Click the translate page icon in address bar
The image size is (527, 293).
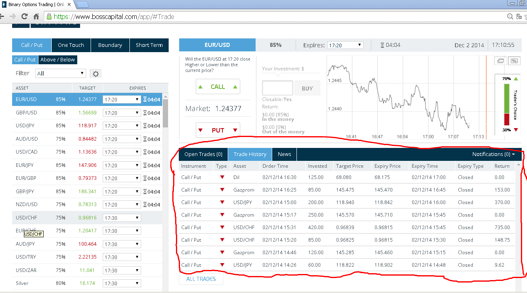(519, 17)
